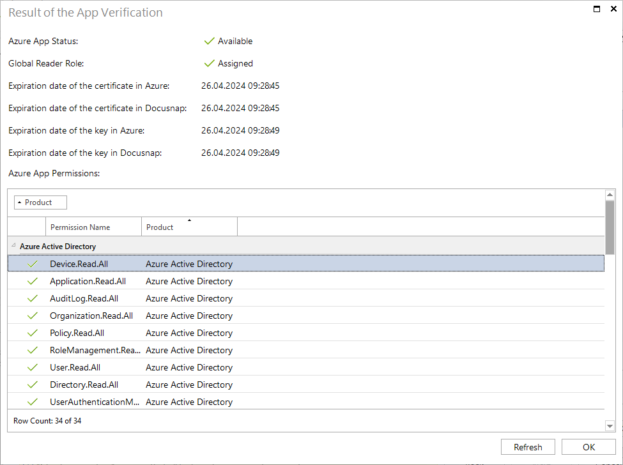This screenshot has width=623, height=465.
Task: Select the UserAuthenticationM... permission name
Action: pos(95,402)
